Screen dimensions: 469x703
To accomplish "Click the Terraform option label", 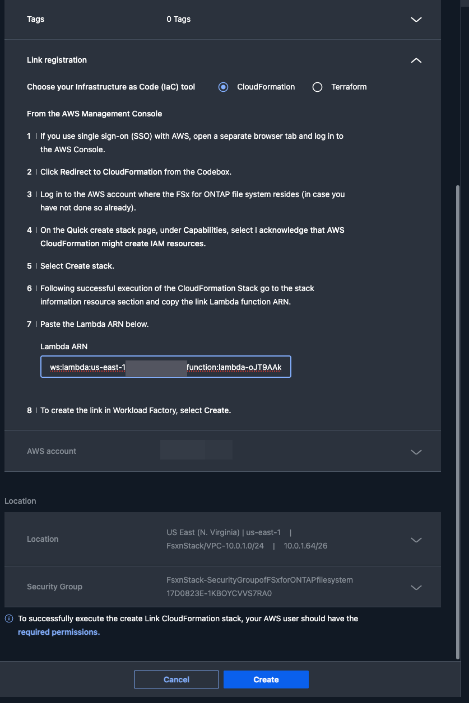I will coord(349,87).
